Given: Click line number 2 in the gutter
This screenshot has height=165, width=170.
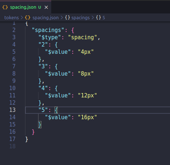Looking at the screenshot, I should (x=14, y=30).
